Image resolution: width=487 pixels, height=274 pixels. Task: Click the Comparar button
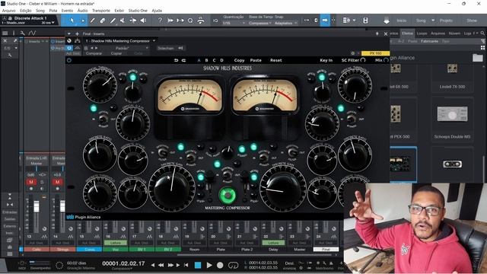(94, 53)
